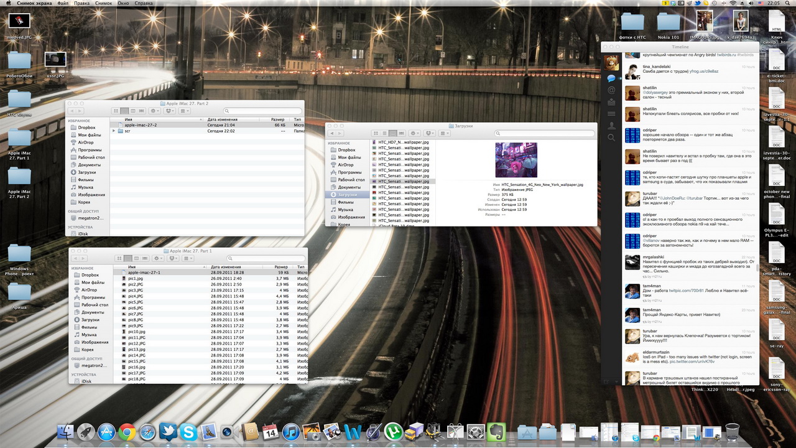The height and width of the screenshot is (448, 796).
Task: Open Skype from the Dock
Action: (x=189, y=432)
